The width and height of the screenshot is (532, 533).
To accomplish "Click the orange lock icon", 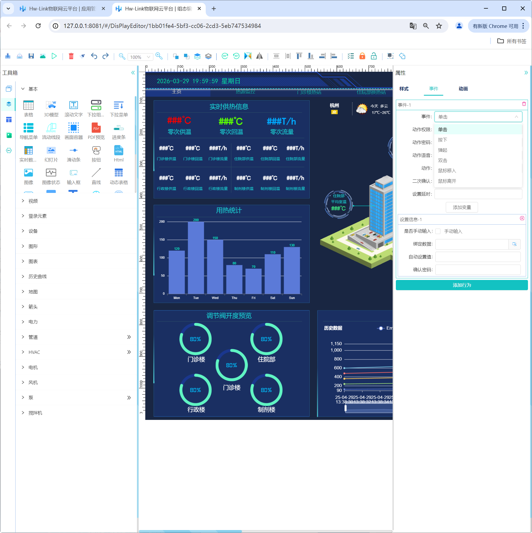I will click(362, 56).
